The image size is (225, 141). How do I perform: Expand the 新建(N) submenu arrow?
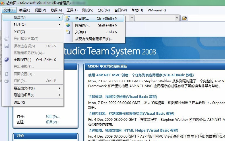(59, 18)
